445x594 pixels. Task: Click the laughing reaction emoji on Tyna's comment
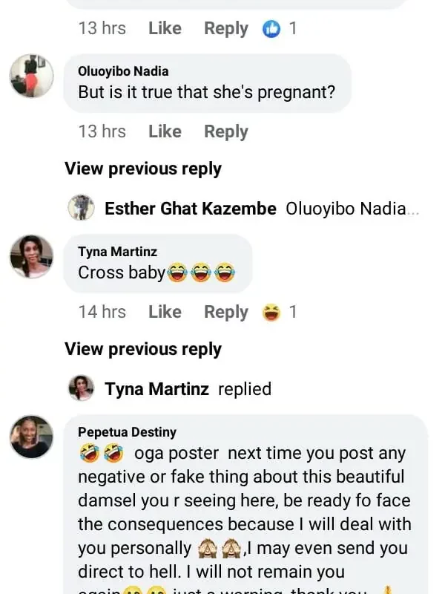tap(271, 313)
